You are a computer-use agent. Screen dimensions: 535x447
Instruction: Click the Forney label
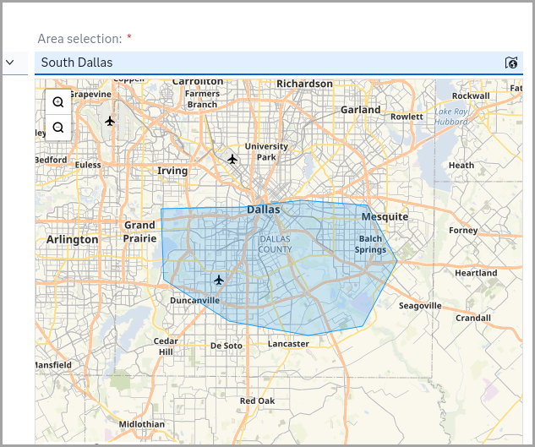[463, 231]
